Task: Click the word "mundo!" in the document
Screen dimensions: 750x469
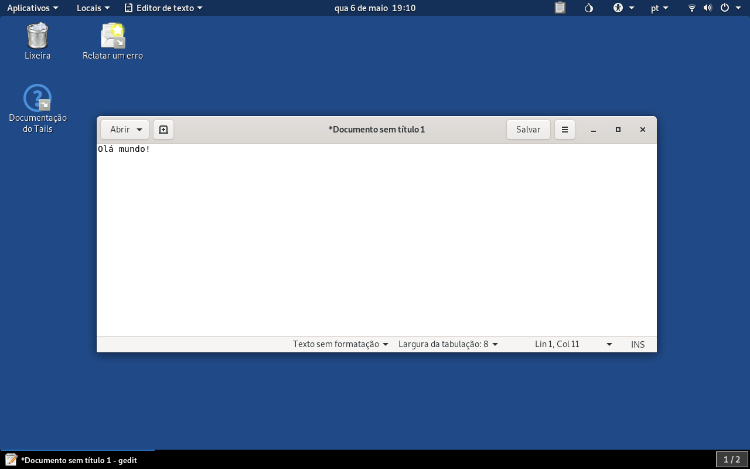Action: tap(134, 149)
